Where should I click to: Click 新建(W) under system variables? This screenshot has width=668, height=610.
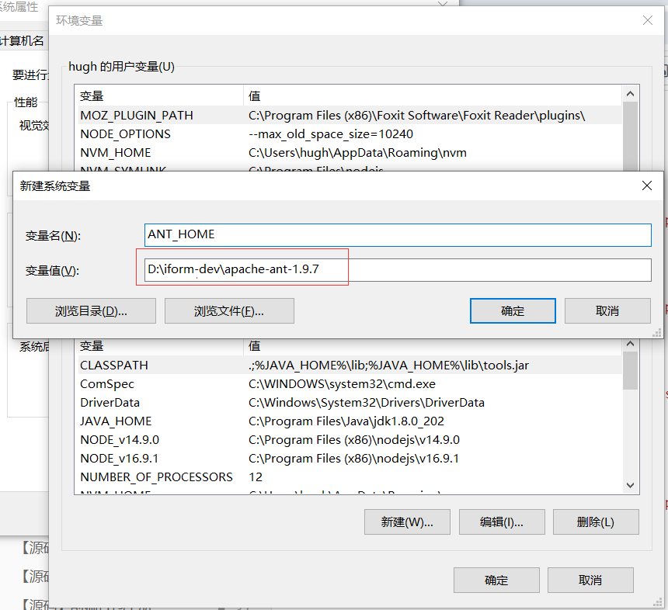click(406, 522)
